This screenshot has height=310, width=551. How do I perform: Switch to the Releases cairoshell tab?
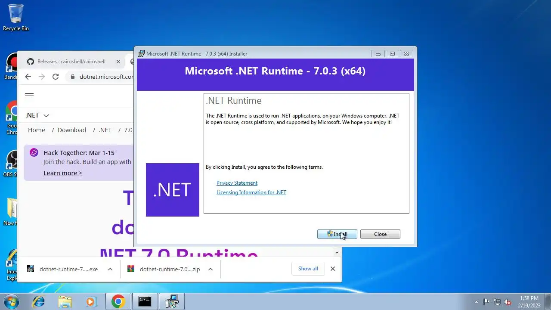(71, 62)
